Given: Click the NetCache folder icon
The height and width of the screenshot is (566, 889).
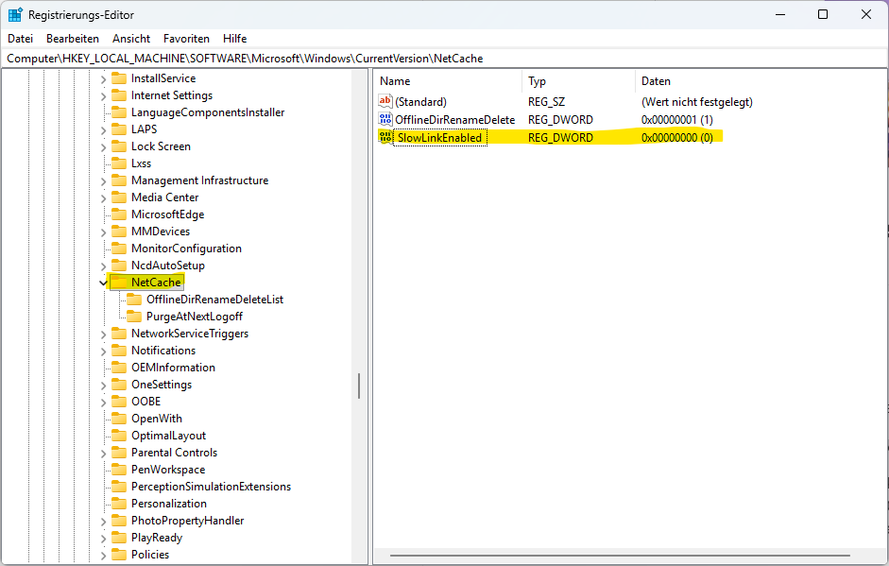Looking at the screenshot, I should [x=119, y=283].
